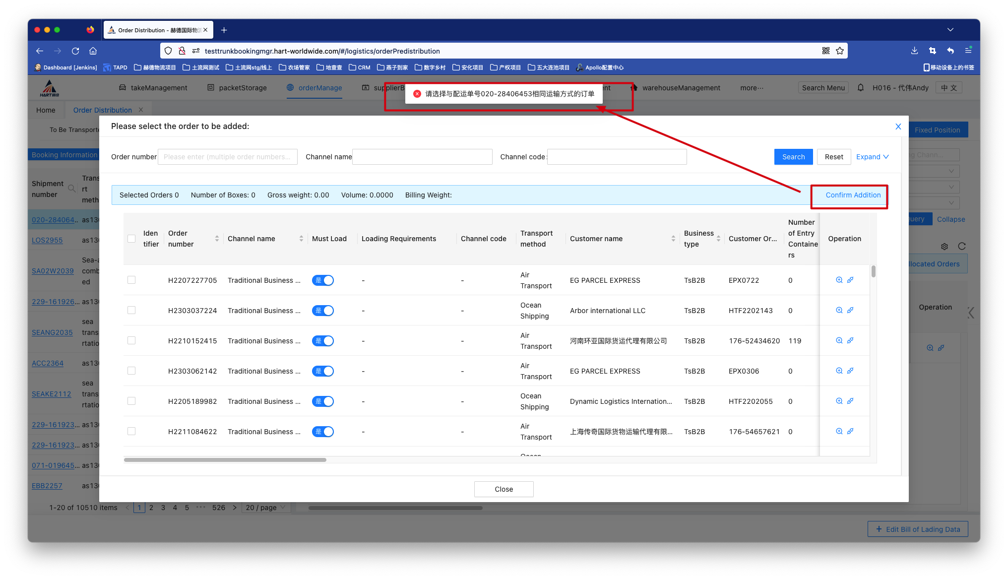Bookmark page with star icon

click(x=840, y=51)
